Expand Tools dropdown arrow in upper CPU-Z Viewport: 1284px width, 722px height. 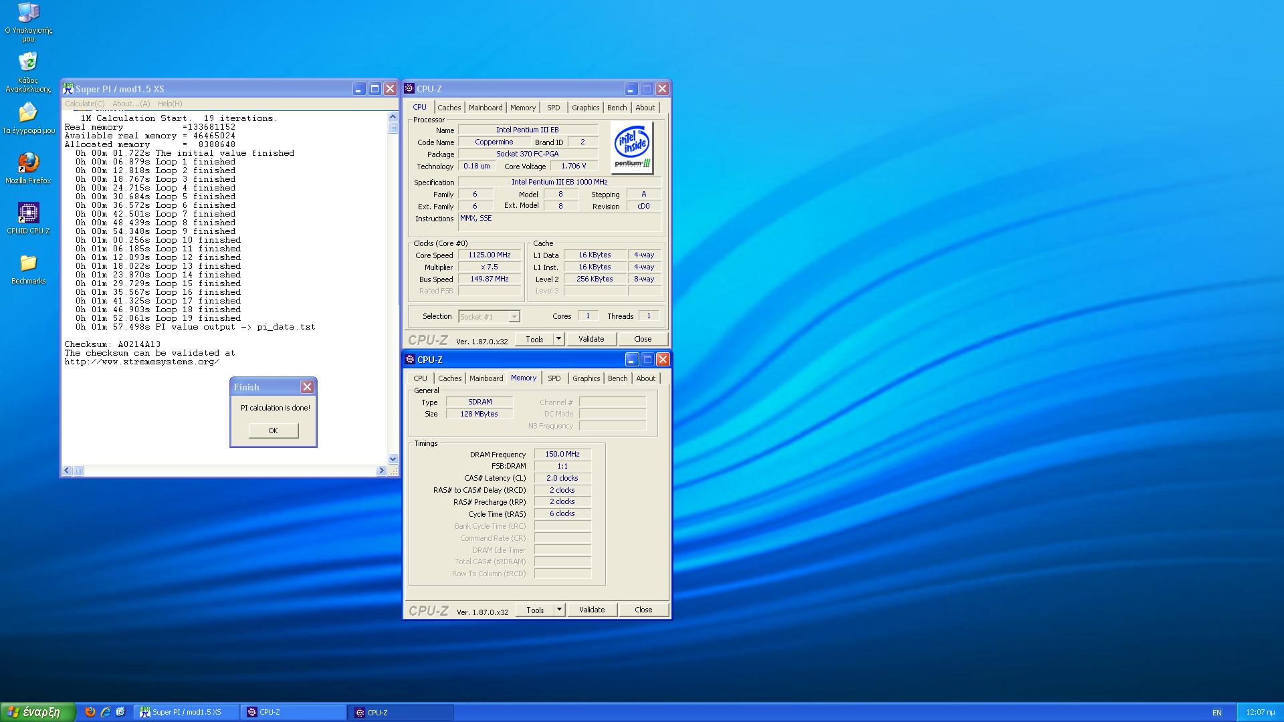[559, 339]
